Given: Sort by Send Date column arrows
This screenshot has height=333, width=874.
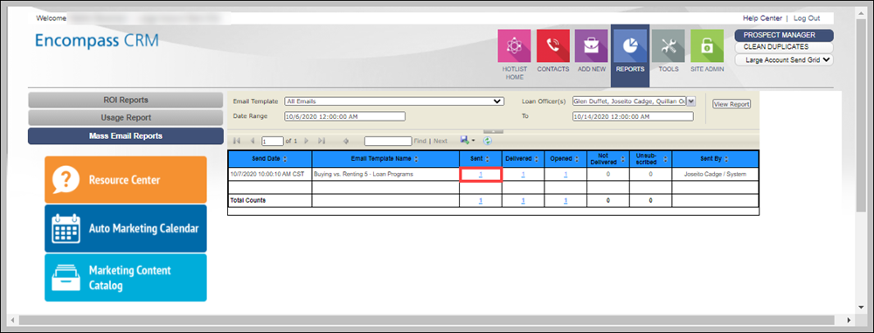Looking at the screenshot, I should click(x=285, y=159).
